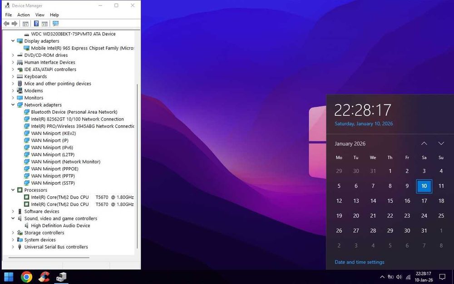Open Date and time settings link

point(360,262)
